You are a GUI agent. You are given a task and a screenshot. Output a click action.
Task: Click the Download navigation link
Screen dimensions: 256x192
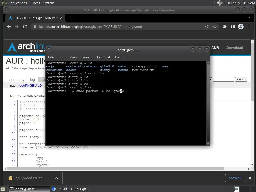[x=235, y=48]
